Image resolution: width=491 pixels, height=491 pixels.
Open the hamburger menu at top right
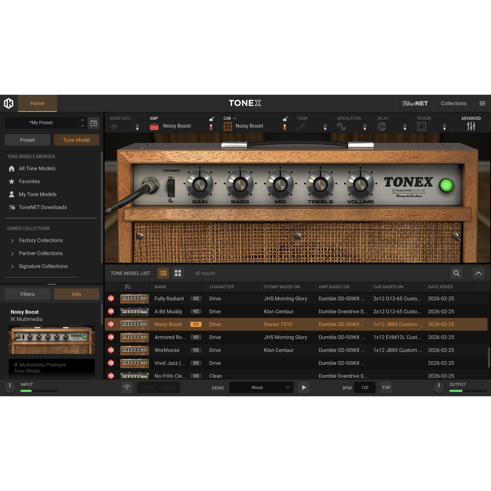pyautogui.click(x=482, y=104)
